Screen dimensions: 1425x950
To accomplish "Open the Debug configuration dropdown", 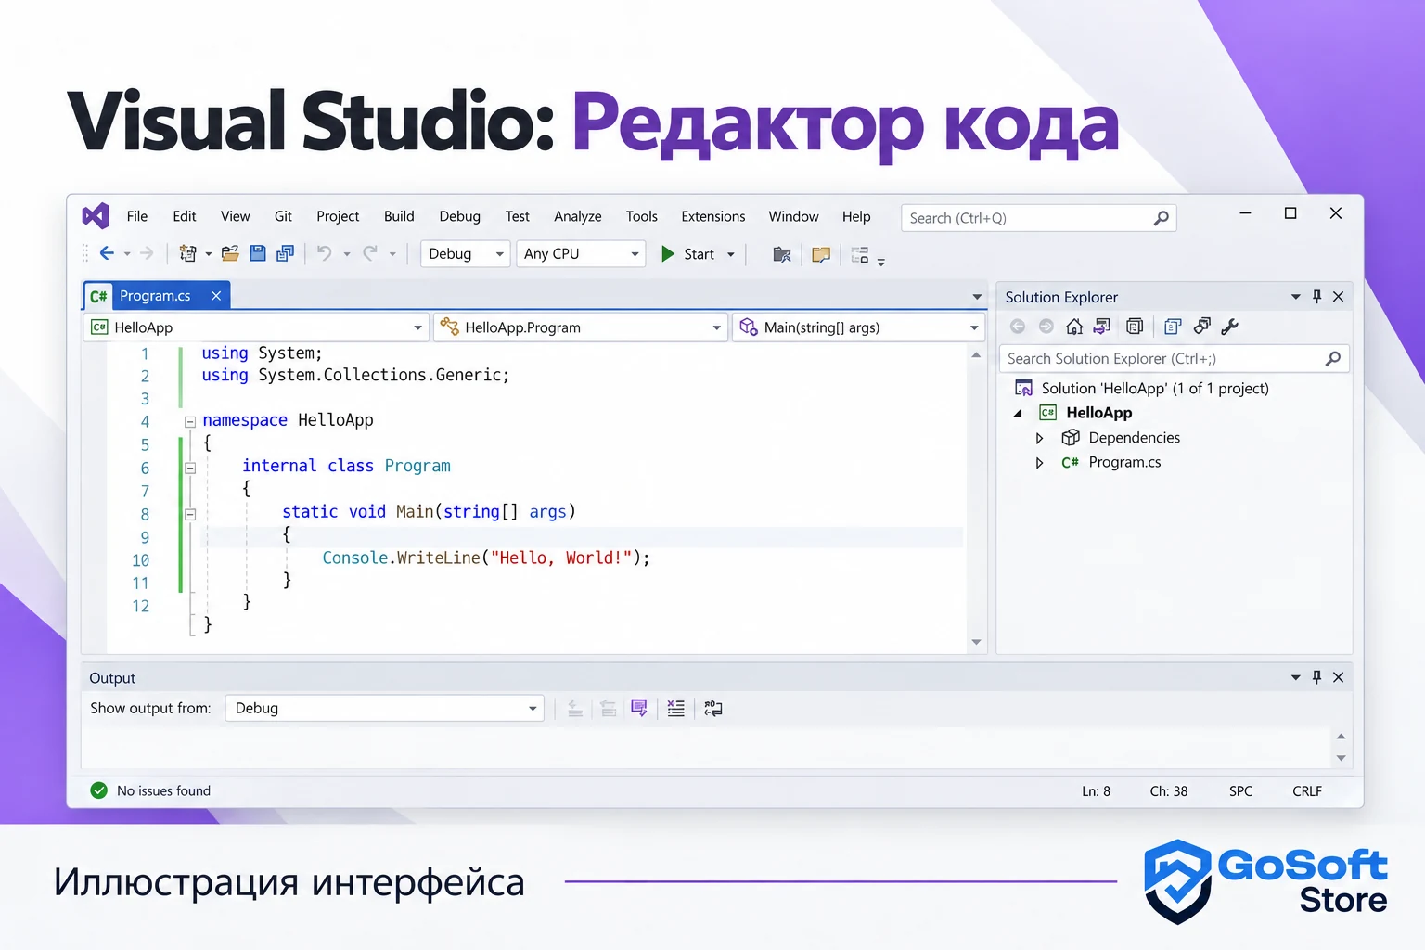I will [466, 254].
